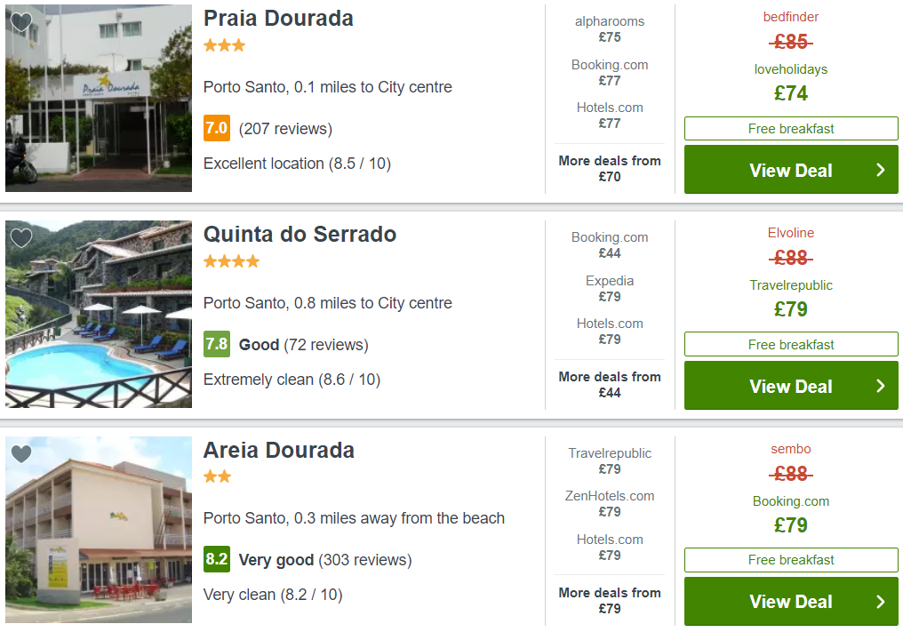Click Praia Dourada three-star rating
This screenshot has width=903, height=632.
(225, 45)
